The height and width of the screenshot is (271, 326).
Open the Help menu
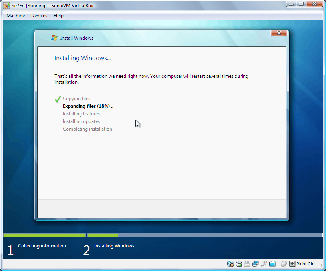(x=58, y=16)
